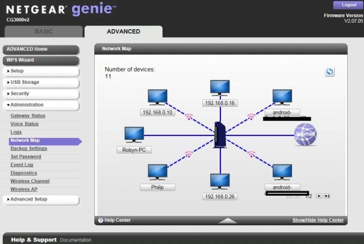The width and height of the screenshot is (364, 244).
Task: Open the Event Log page
Action: [x=22, y=165]
